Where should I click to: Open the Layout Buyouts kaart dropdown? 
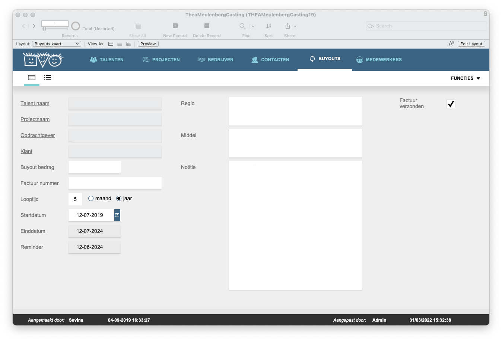click(57, 44)
